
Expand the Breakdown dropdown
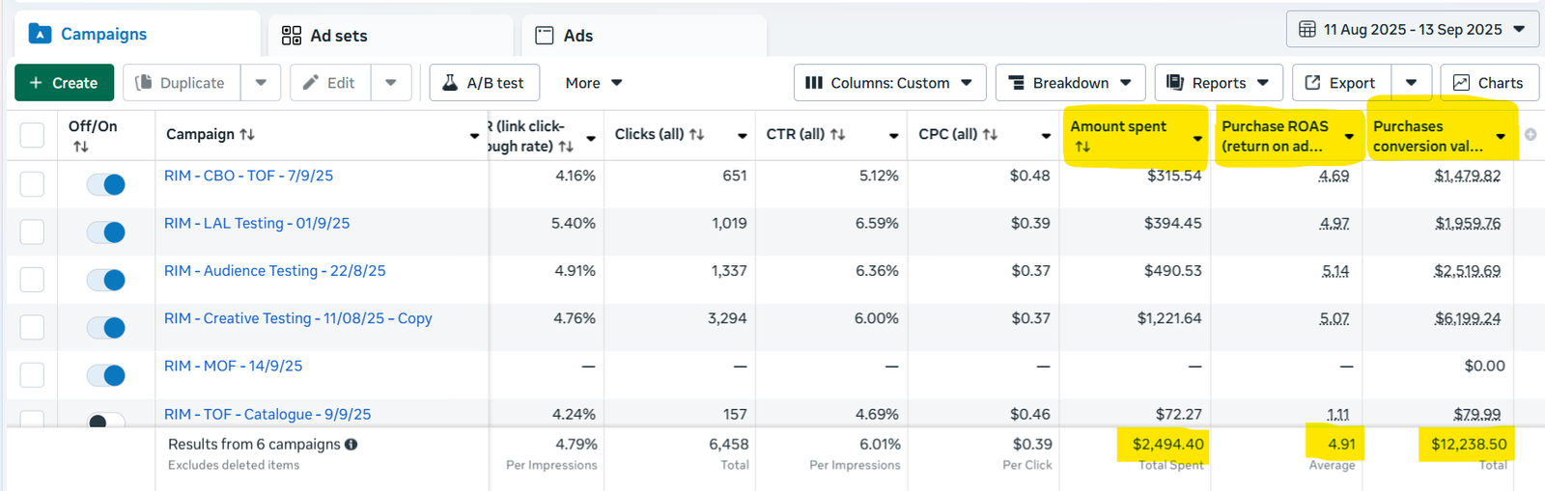1070,83
